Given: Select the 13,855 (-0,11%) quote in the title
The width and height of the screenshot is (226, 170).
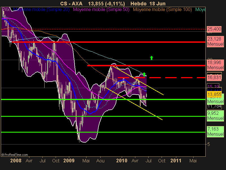Looking at the screenshot, I should pyautogui.click(x=107, y=4).
